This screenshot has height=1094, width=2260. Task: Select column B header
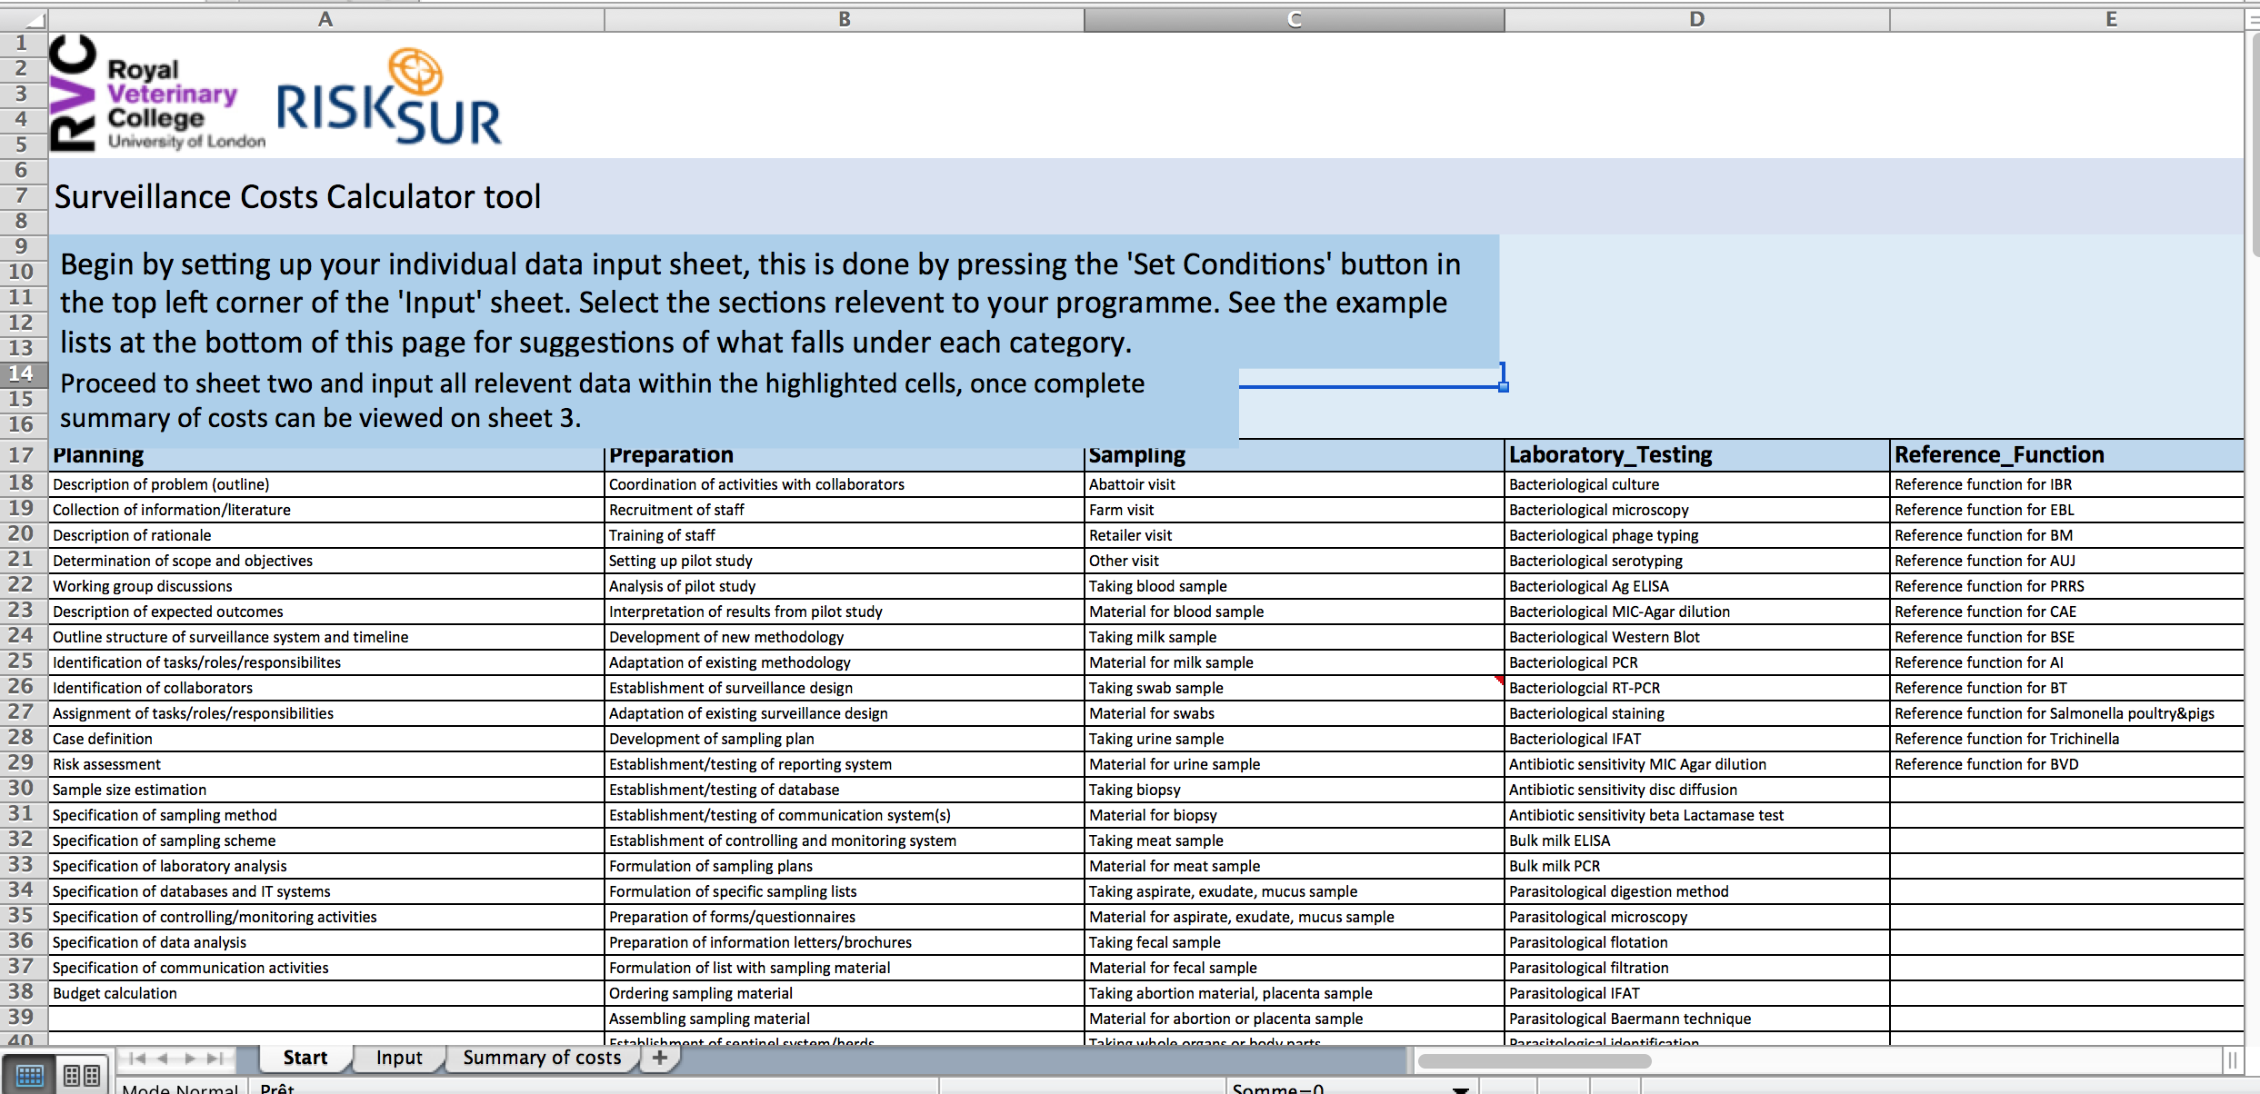pyautogui.click(x=845, y=19)
